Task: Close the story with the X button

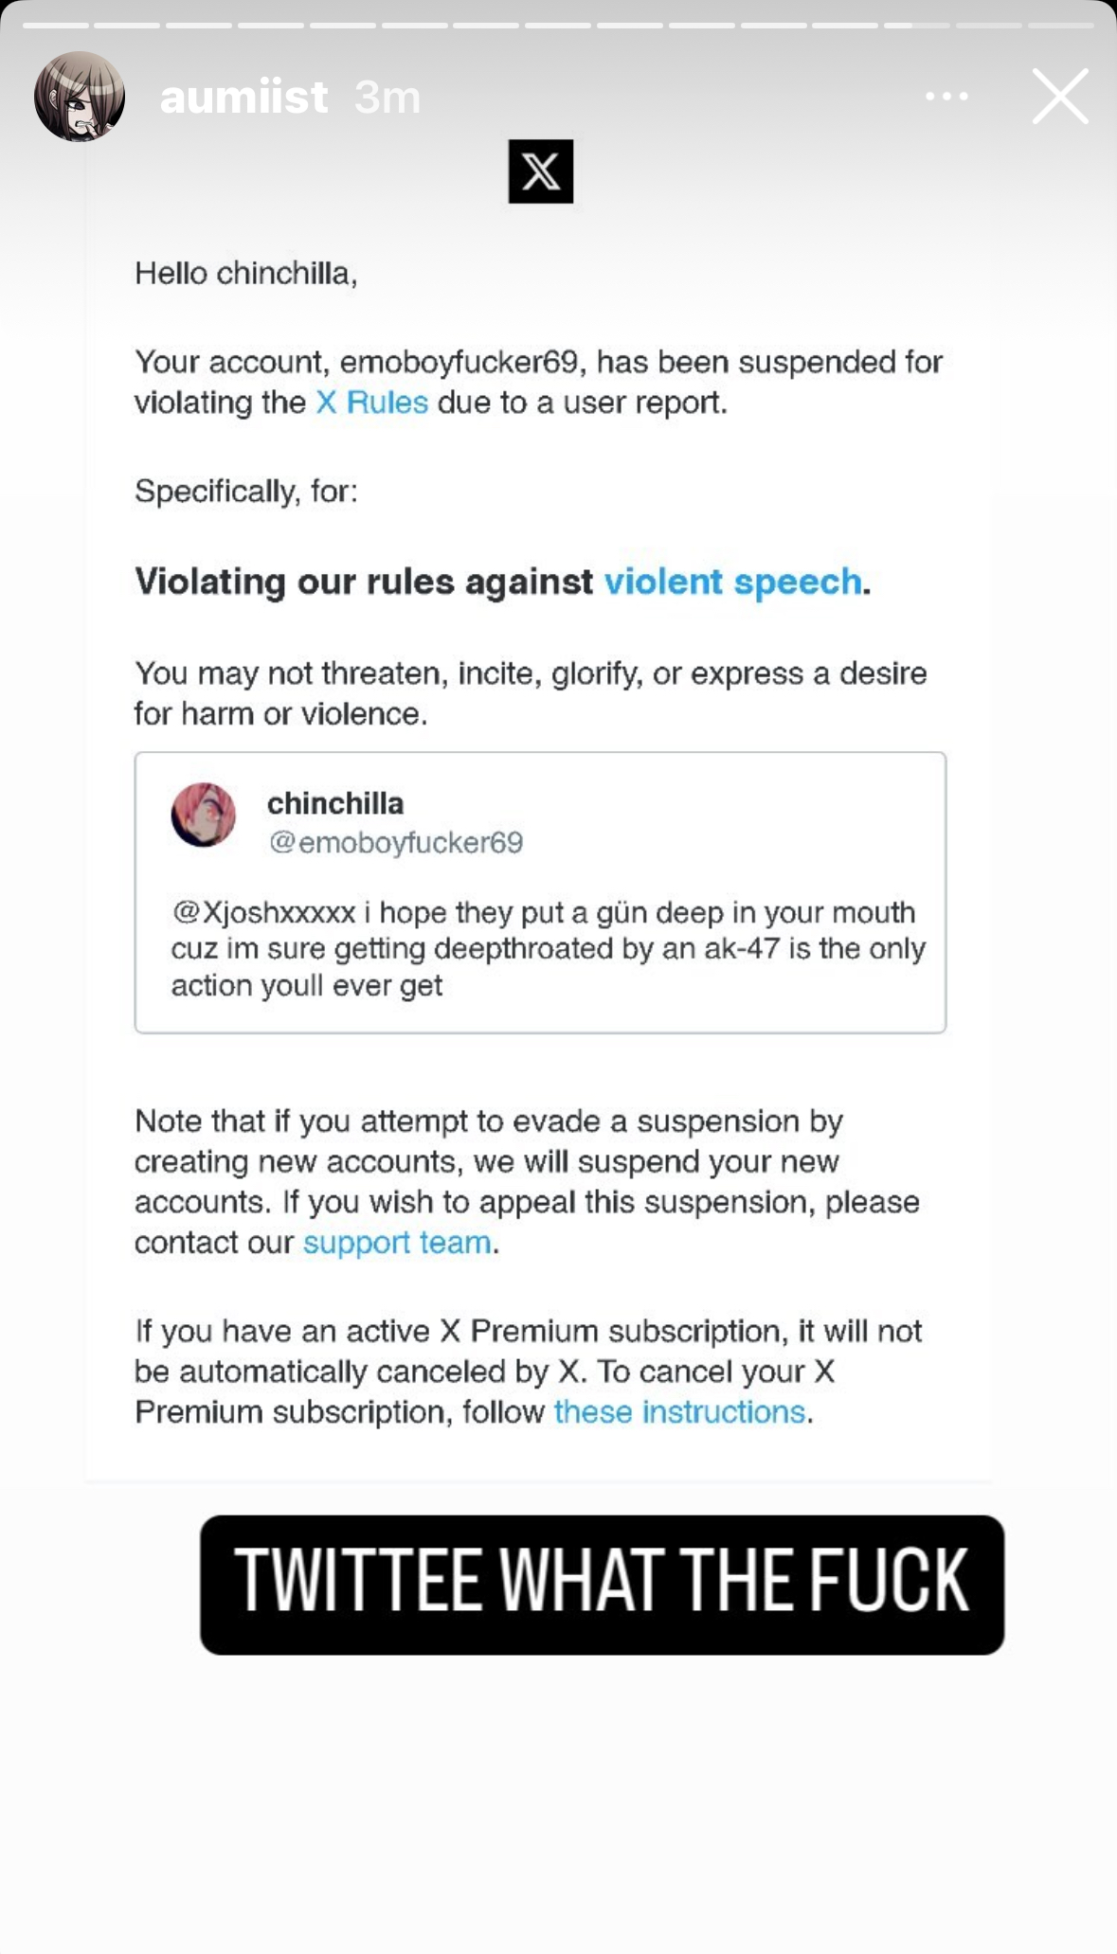Action: (x=1060, y=97)
